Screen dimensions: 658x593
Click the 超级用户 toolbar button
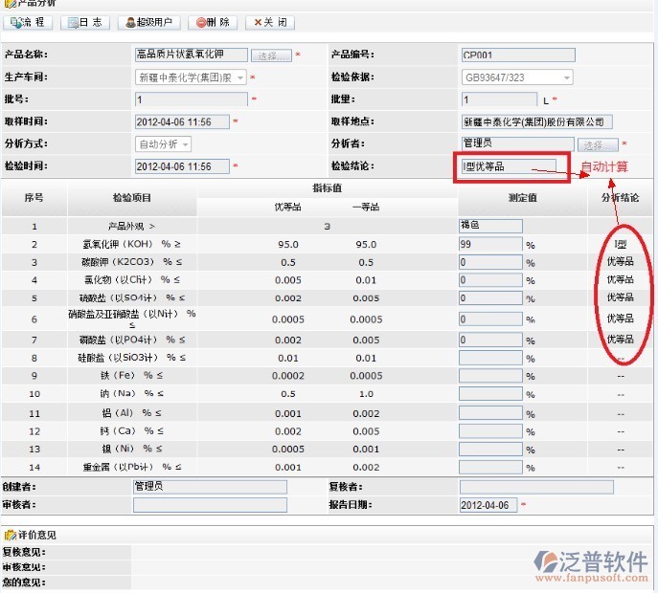point(148,22)
